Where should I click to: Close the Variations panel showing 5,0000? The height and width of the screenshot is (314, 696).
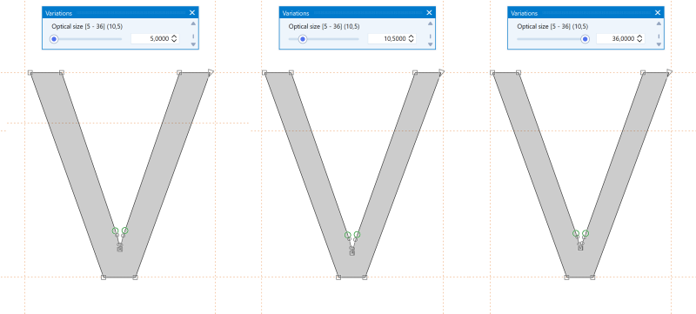tap(191, 13)
